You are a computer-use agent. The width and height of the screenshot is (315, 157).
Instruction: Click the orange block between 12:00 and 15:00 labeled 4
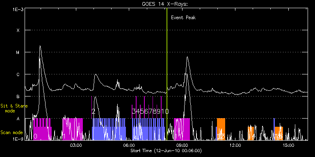click(251, 133)
